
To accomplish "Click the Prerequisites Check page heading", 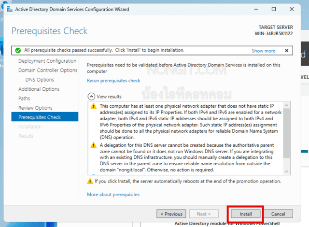I will pos(49,31).
